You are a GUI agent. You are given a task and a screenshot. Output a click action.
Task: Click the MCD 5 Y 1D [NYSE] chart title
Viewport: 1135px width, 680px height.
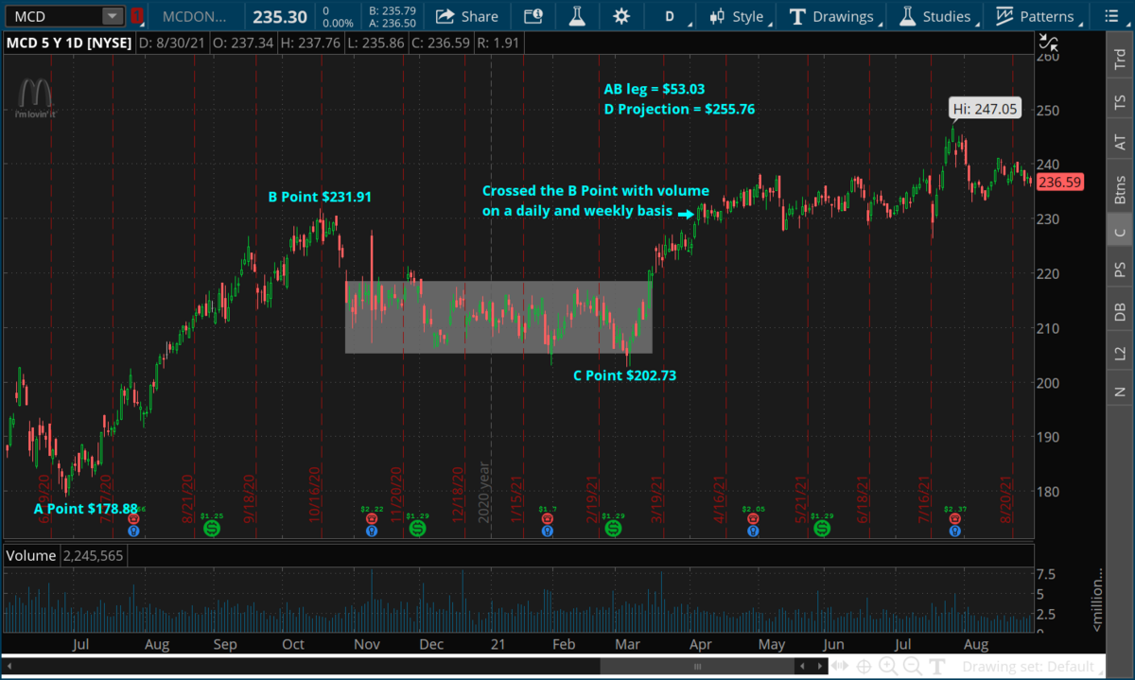pyautogui.click(x=67, y=43)
